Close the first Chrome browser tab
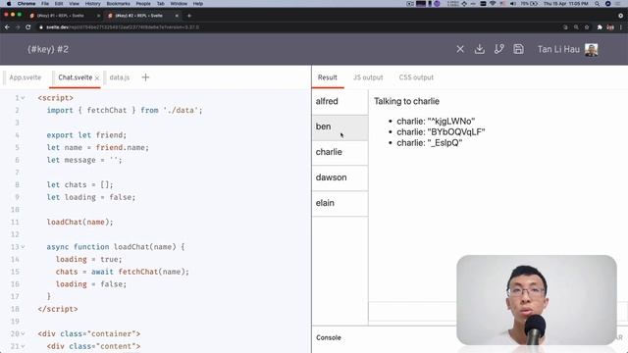 (x=98, y=16)
